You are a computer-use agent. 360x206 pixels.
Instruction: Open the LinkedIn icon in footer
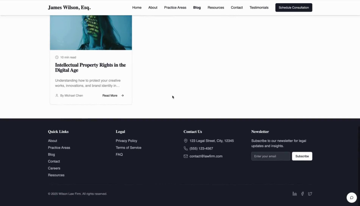[294, 194]
